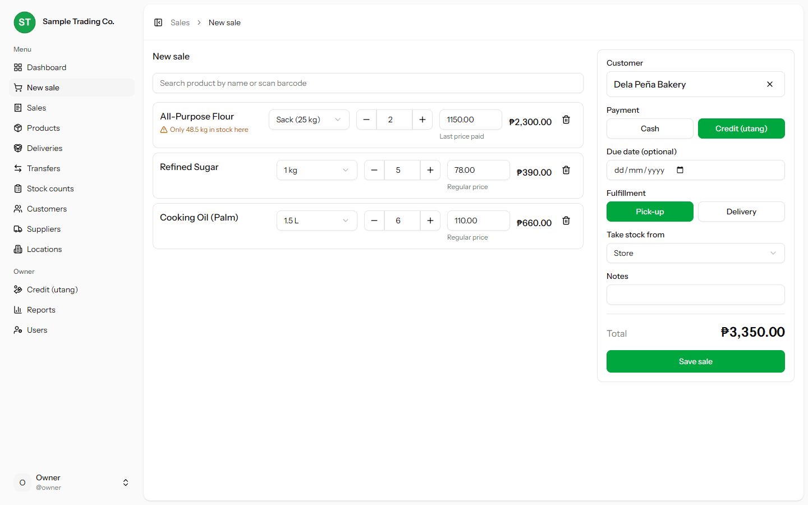Open Suppliers in the sidebar

tap(72, 229)
